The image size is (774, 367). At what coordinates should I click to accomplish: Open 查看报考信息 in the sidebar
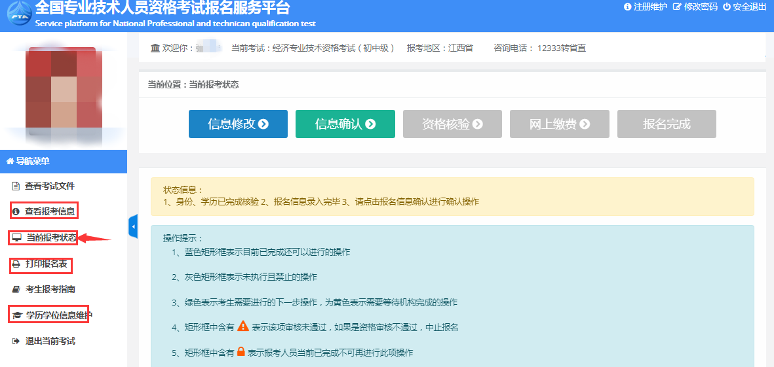(50, 212)
